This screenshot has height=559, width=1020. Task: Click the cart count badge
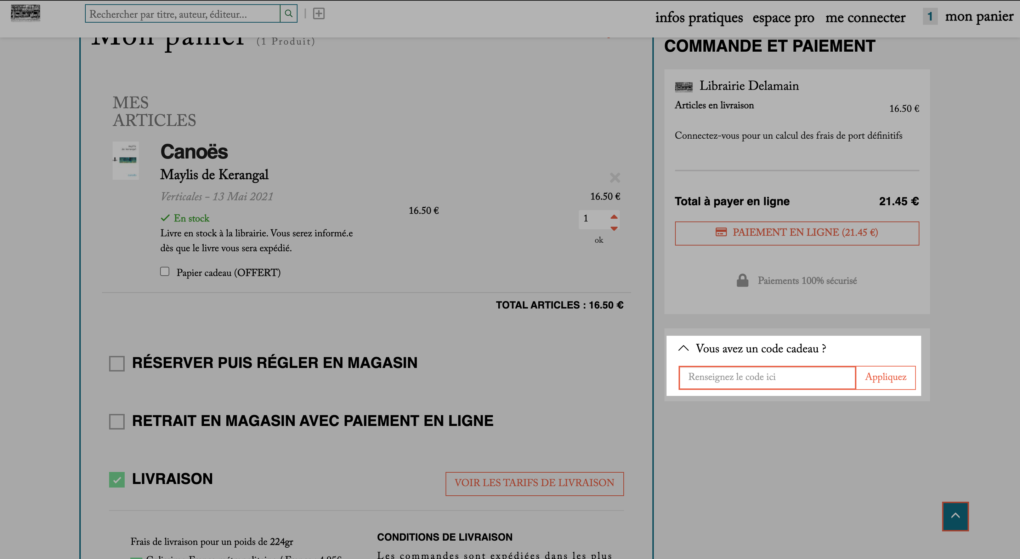tap(930, 16)
